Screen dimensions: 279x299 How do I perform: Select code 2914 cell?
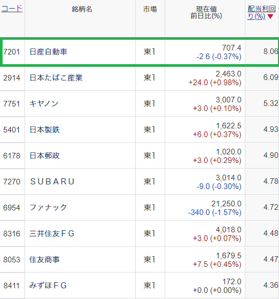pos(12,78)
